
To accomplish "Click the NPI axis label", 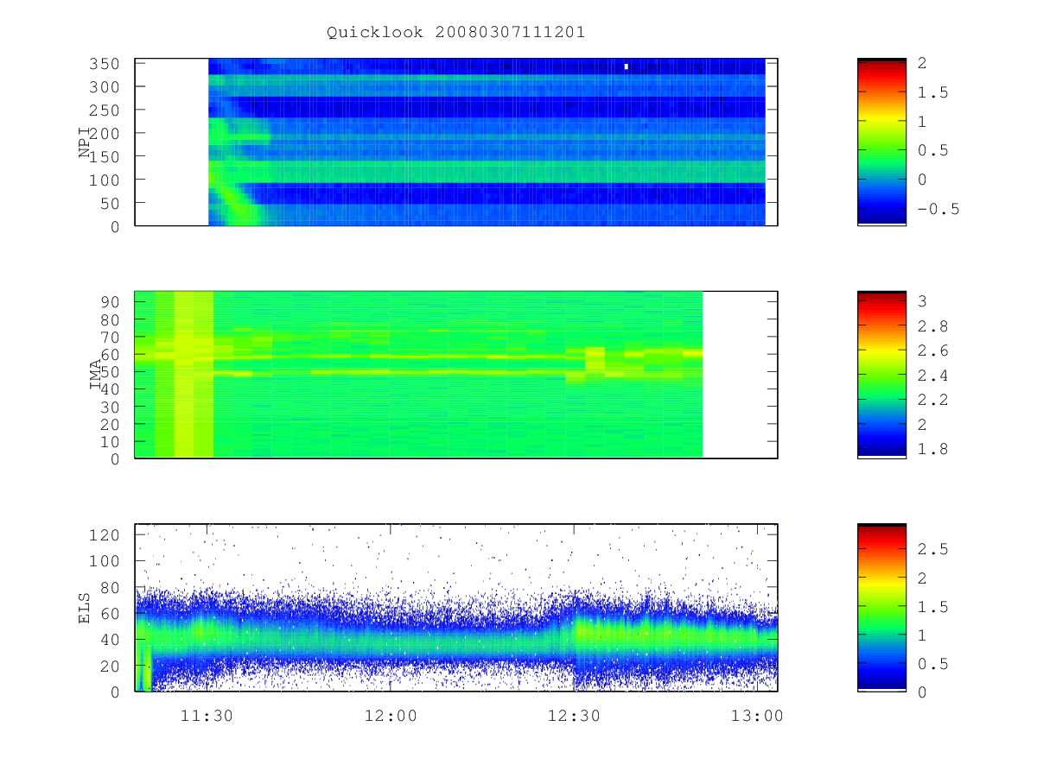I will pos(85,142).
